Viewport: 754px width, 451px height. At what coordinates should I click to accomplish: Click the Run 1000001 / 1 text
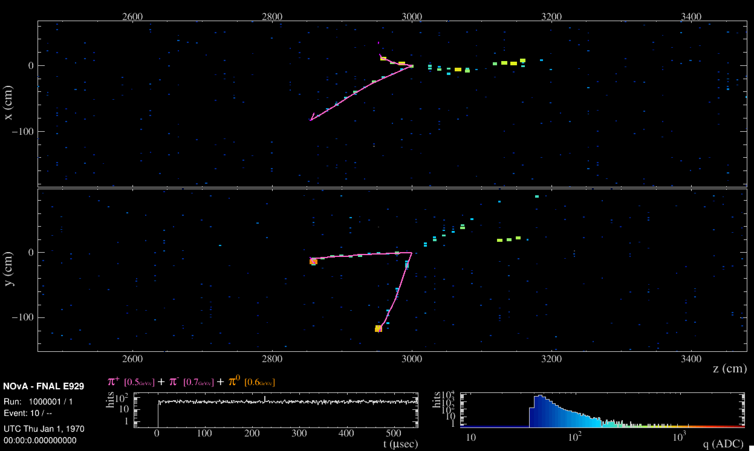[x=38, y=402]
